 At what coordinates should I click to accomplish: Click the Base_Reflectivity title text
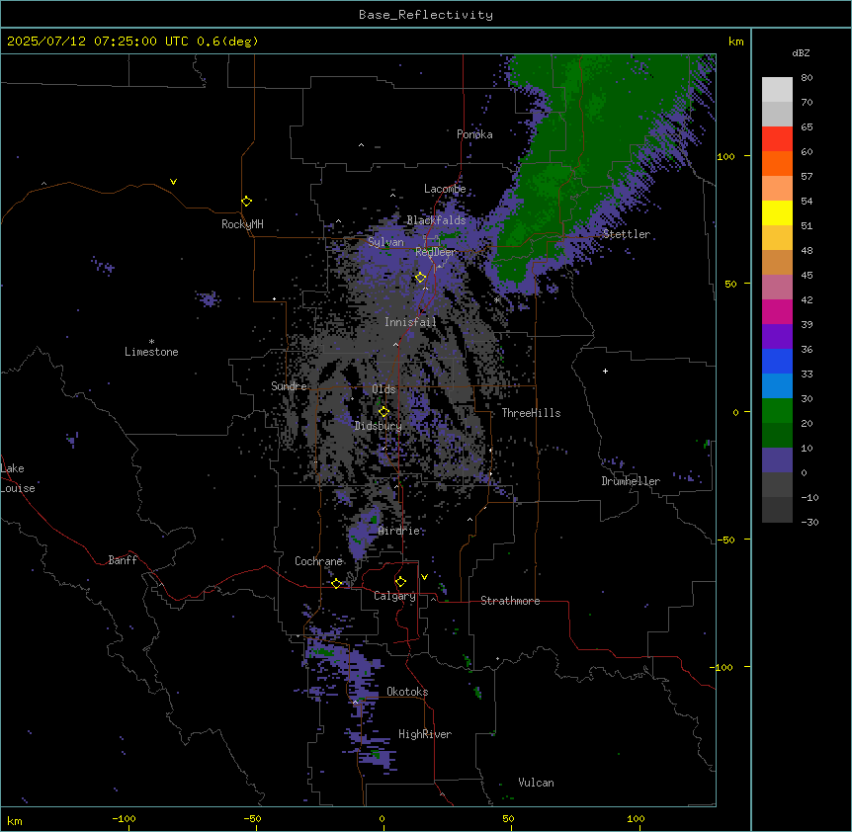[x=425, y=15]
